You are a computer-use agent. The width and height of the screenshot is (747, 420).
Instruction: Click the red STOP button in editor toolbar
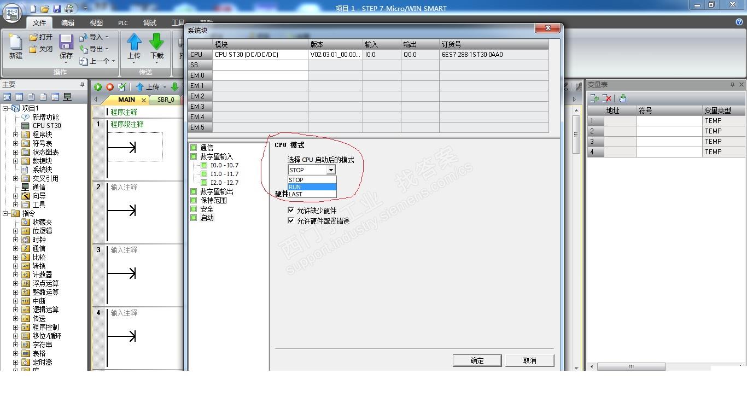point(110,87)
